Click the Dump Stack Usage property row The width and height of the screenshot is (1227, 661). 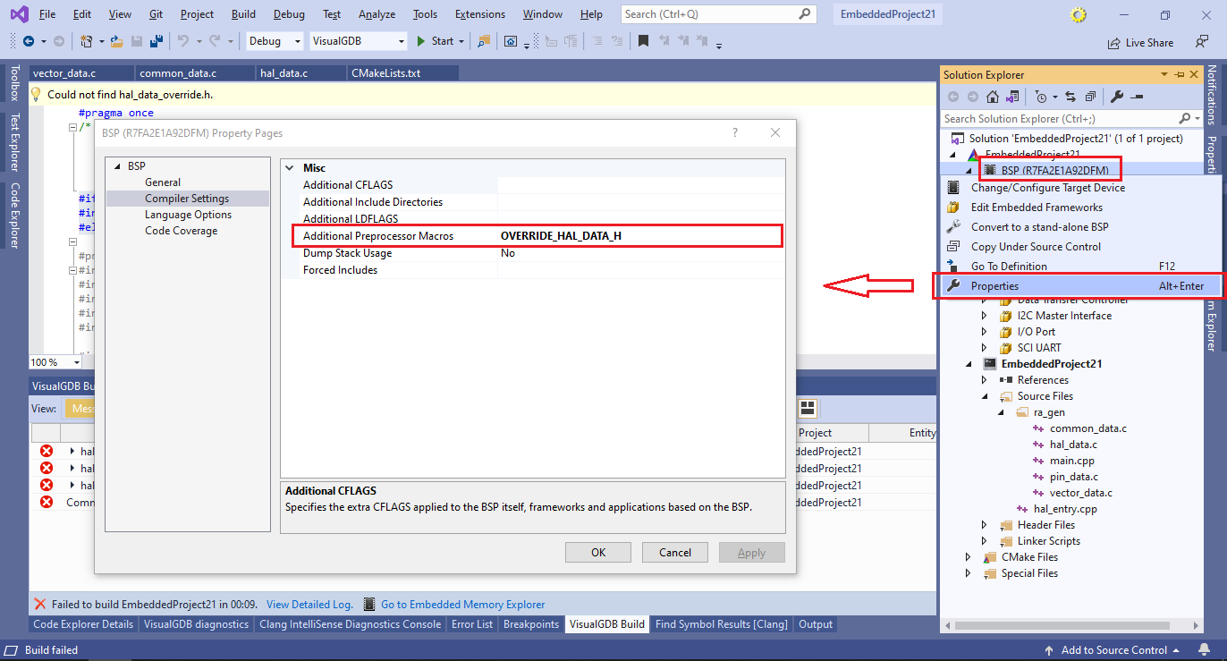click(x=533, y=253)
